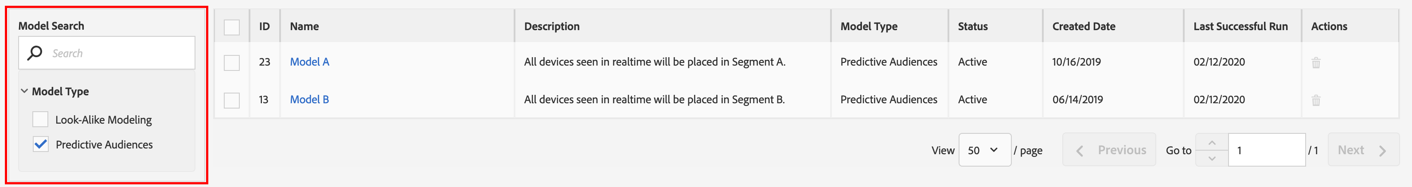Viewport: 1412px width, 187px height.
Task: Uncheck the Predictive Audiences filter
Action: coord(41,144)
